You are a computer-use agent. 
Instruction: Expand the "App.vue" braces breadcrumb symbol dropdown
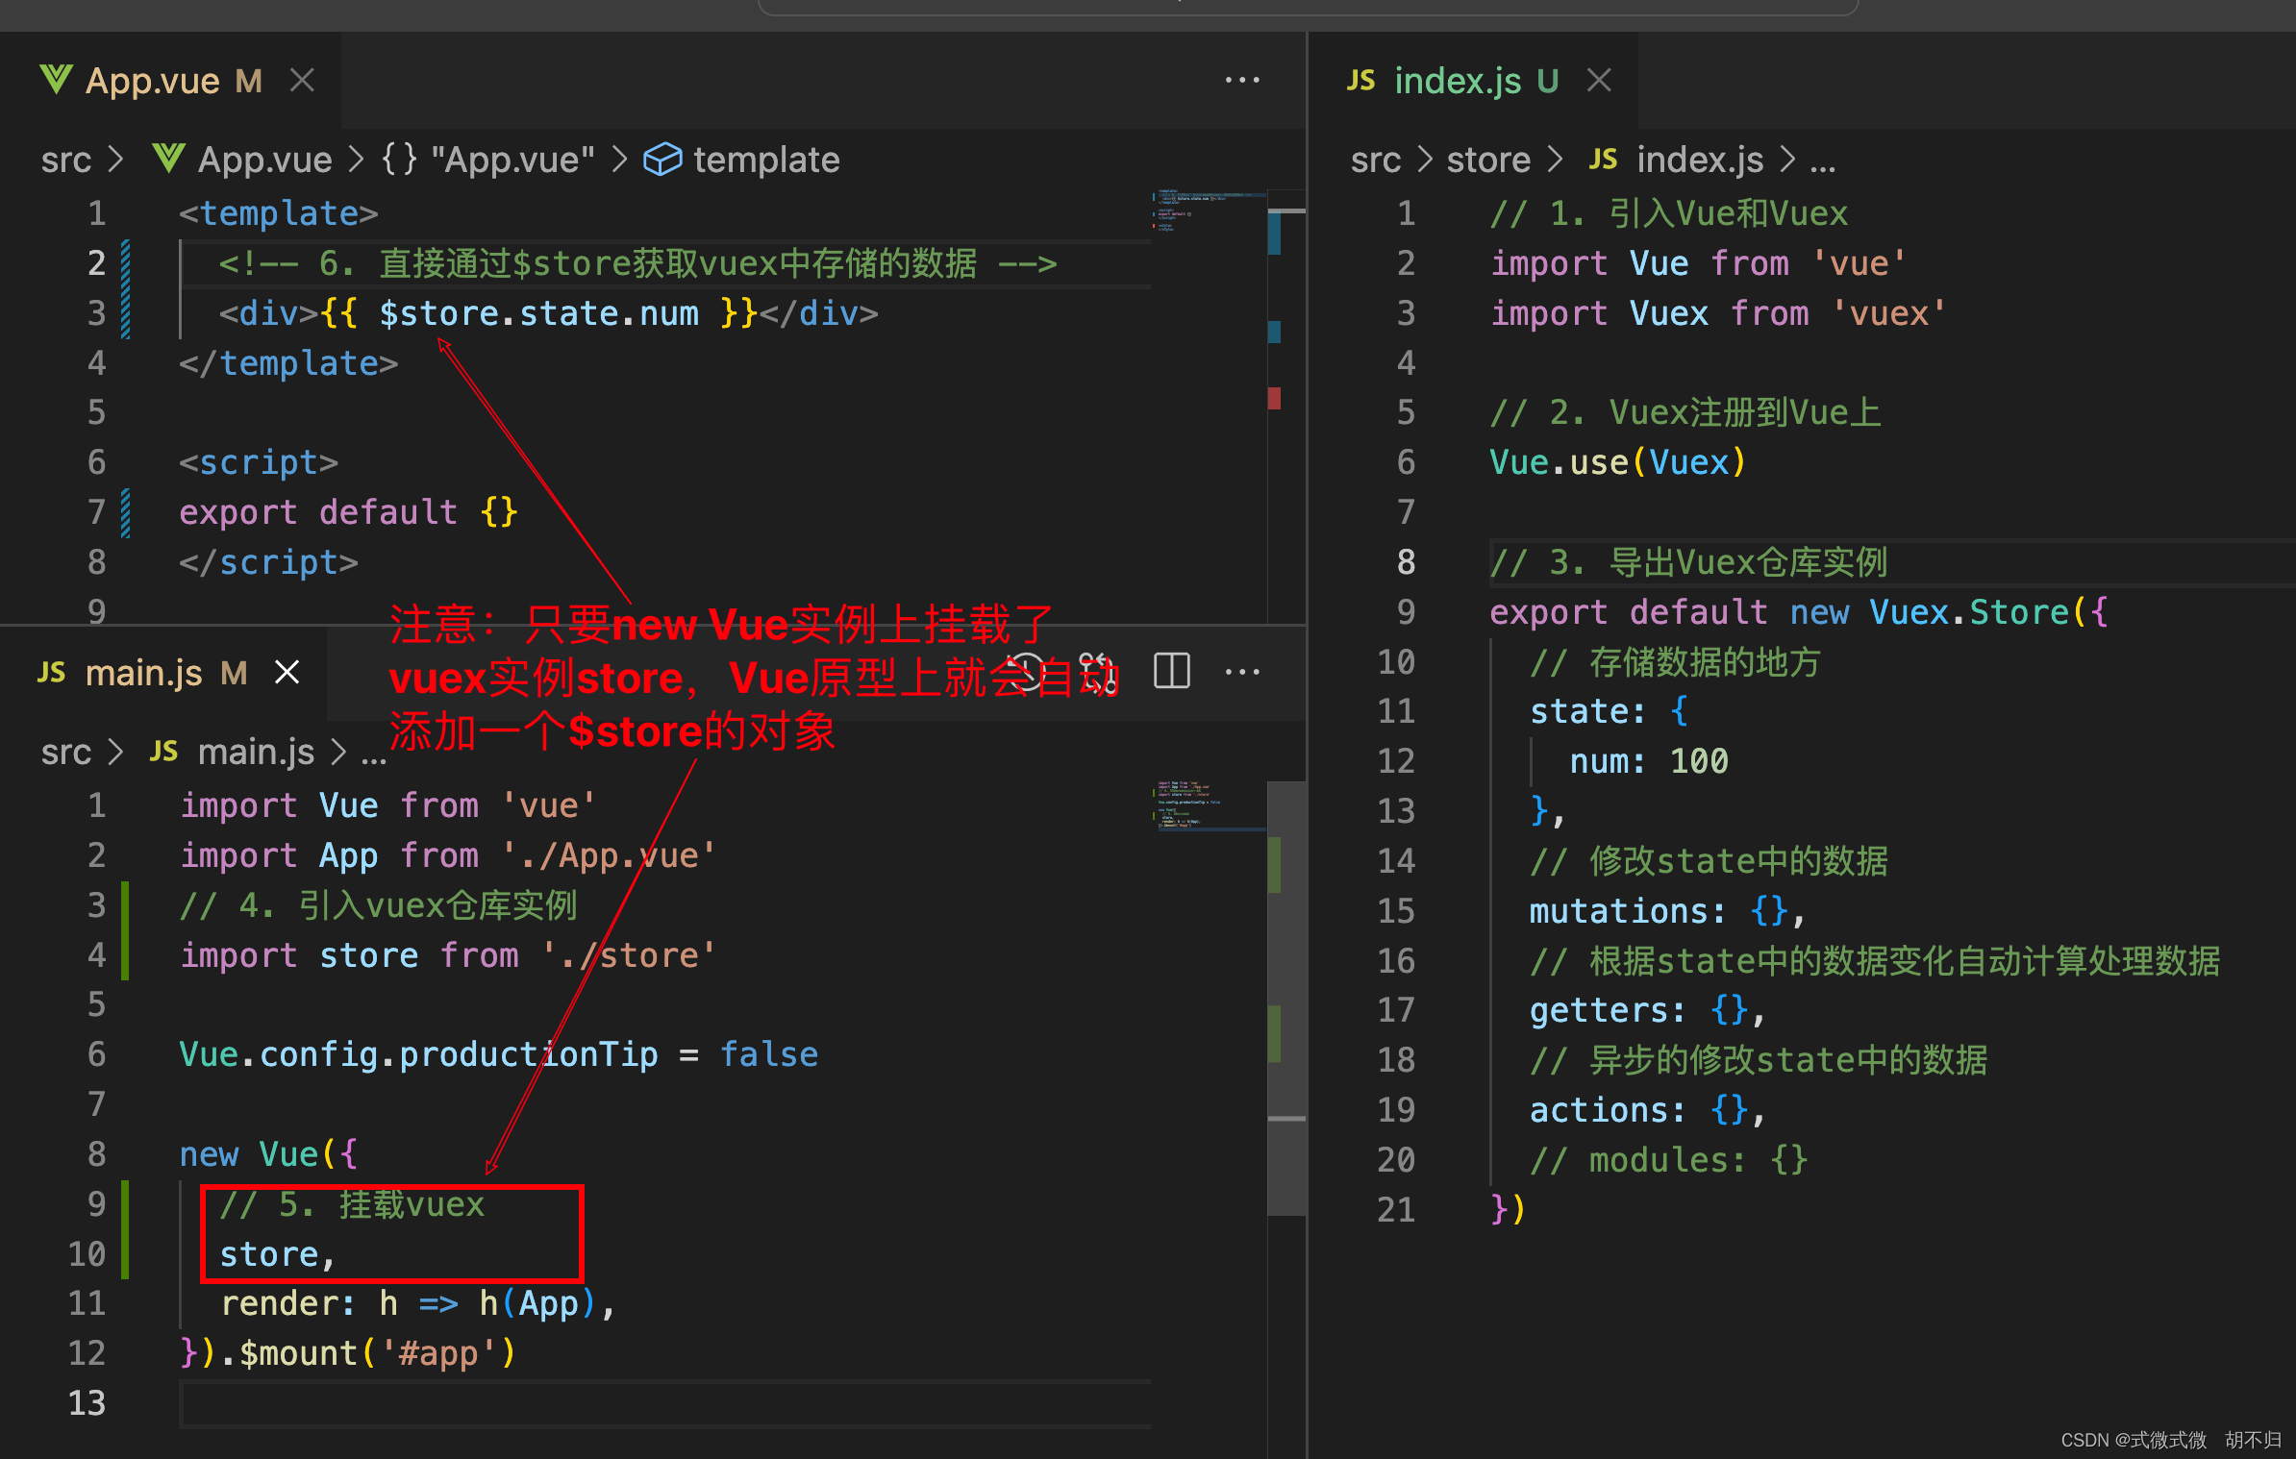pos(487,160)
